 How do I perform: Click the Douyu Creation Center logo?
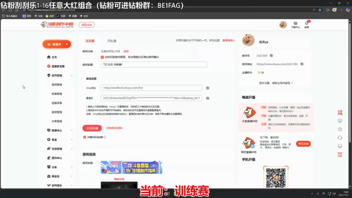[x=57, y=25]
